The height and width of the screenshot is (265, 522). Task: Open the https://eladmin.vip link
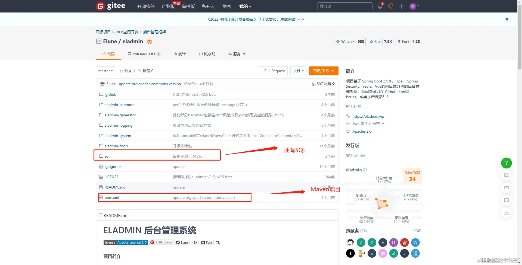tap(368, 116)
